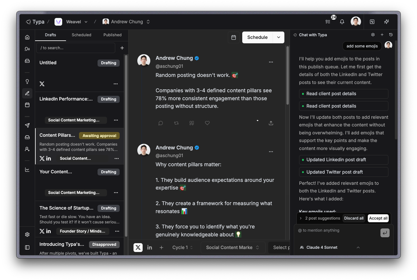Screen dimensions: 417x280
Task: Select the X platform toggle at bottom
Action: click(138, 248)
